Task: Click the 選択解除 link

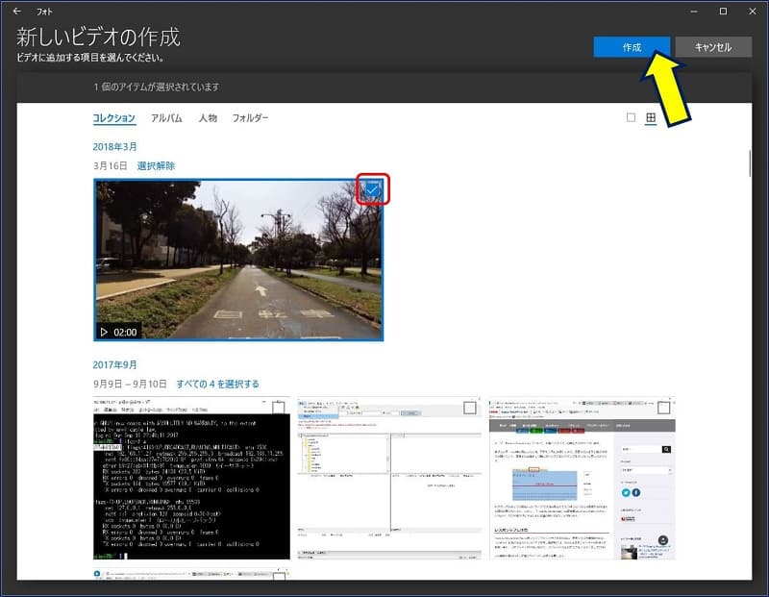Action: [x=156, y=166]
